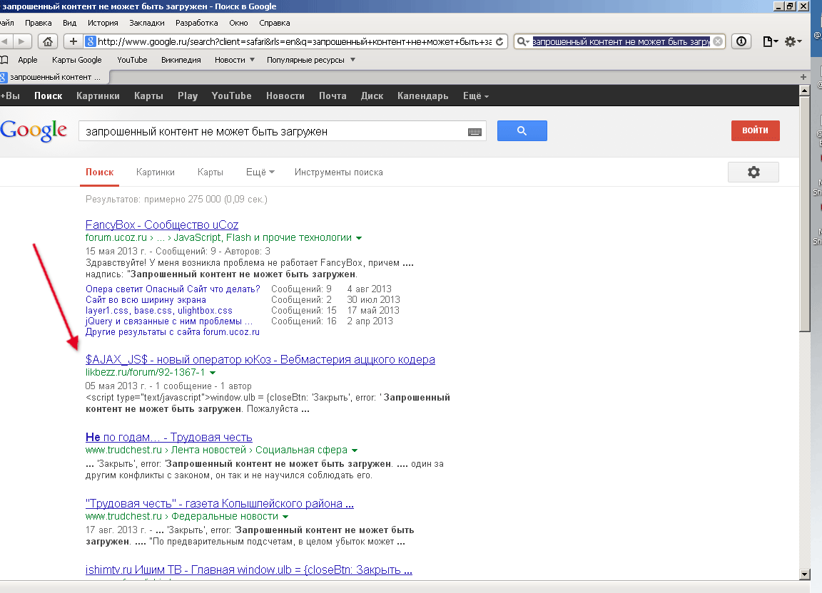The image size is (822, 593).
Task: Open trudchest.ru Социальная сфера options arrow
Action: tap(355, 450)
